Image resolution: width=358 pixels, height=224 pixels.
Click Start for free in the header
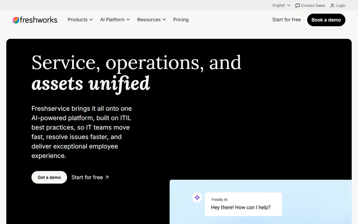click(286, 20)
